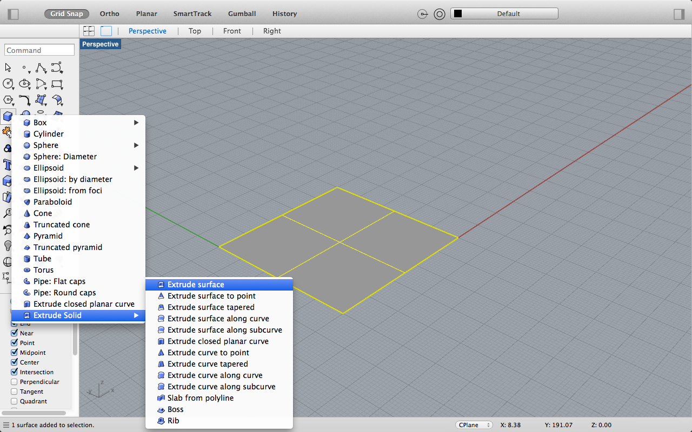
Task: Select the Ellipse tool icon
Action: coord(24,84)
